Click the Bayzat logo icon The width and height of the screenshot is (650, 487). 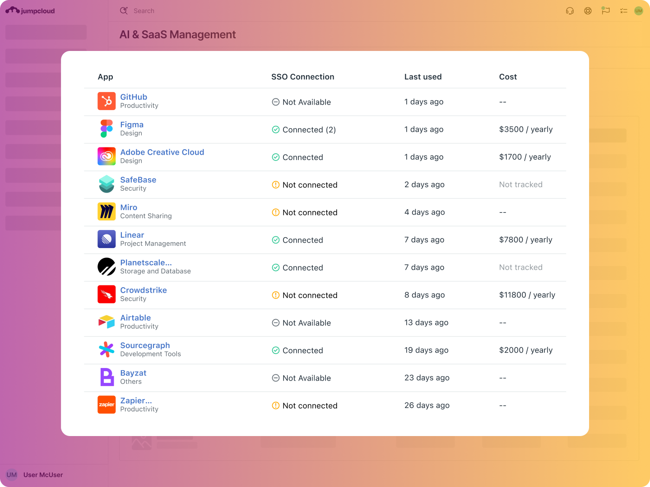tap(107, 377)
